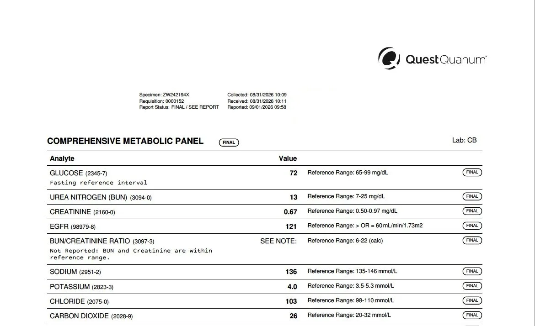
Task: Click the FINAL badge beside the panel heading
Action: point(229,142)
